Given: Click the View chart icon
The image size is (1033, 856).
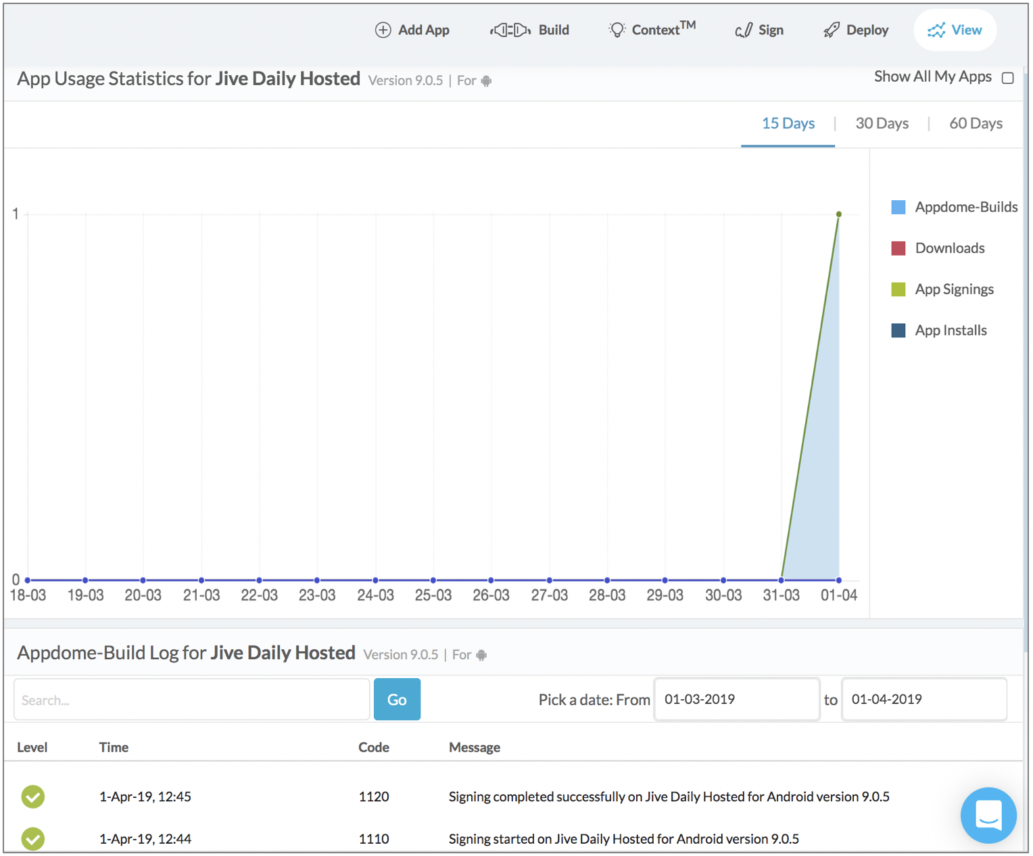Looking at the screenshot, I should click(x=936, y=30).
